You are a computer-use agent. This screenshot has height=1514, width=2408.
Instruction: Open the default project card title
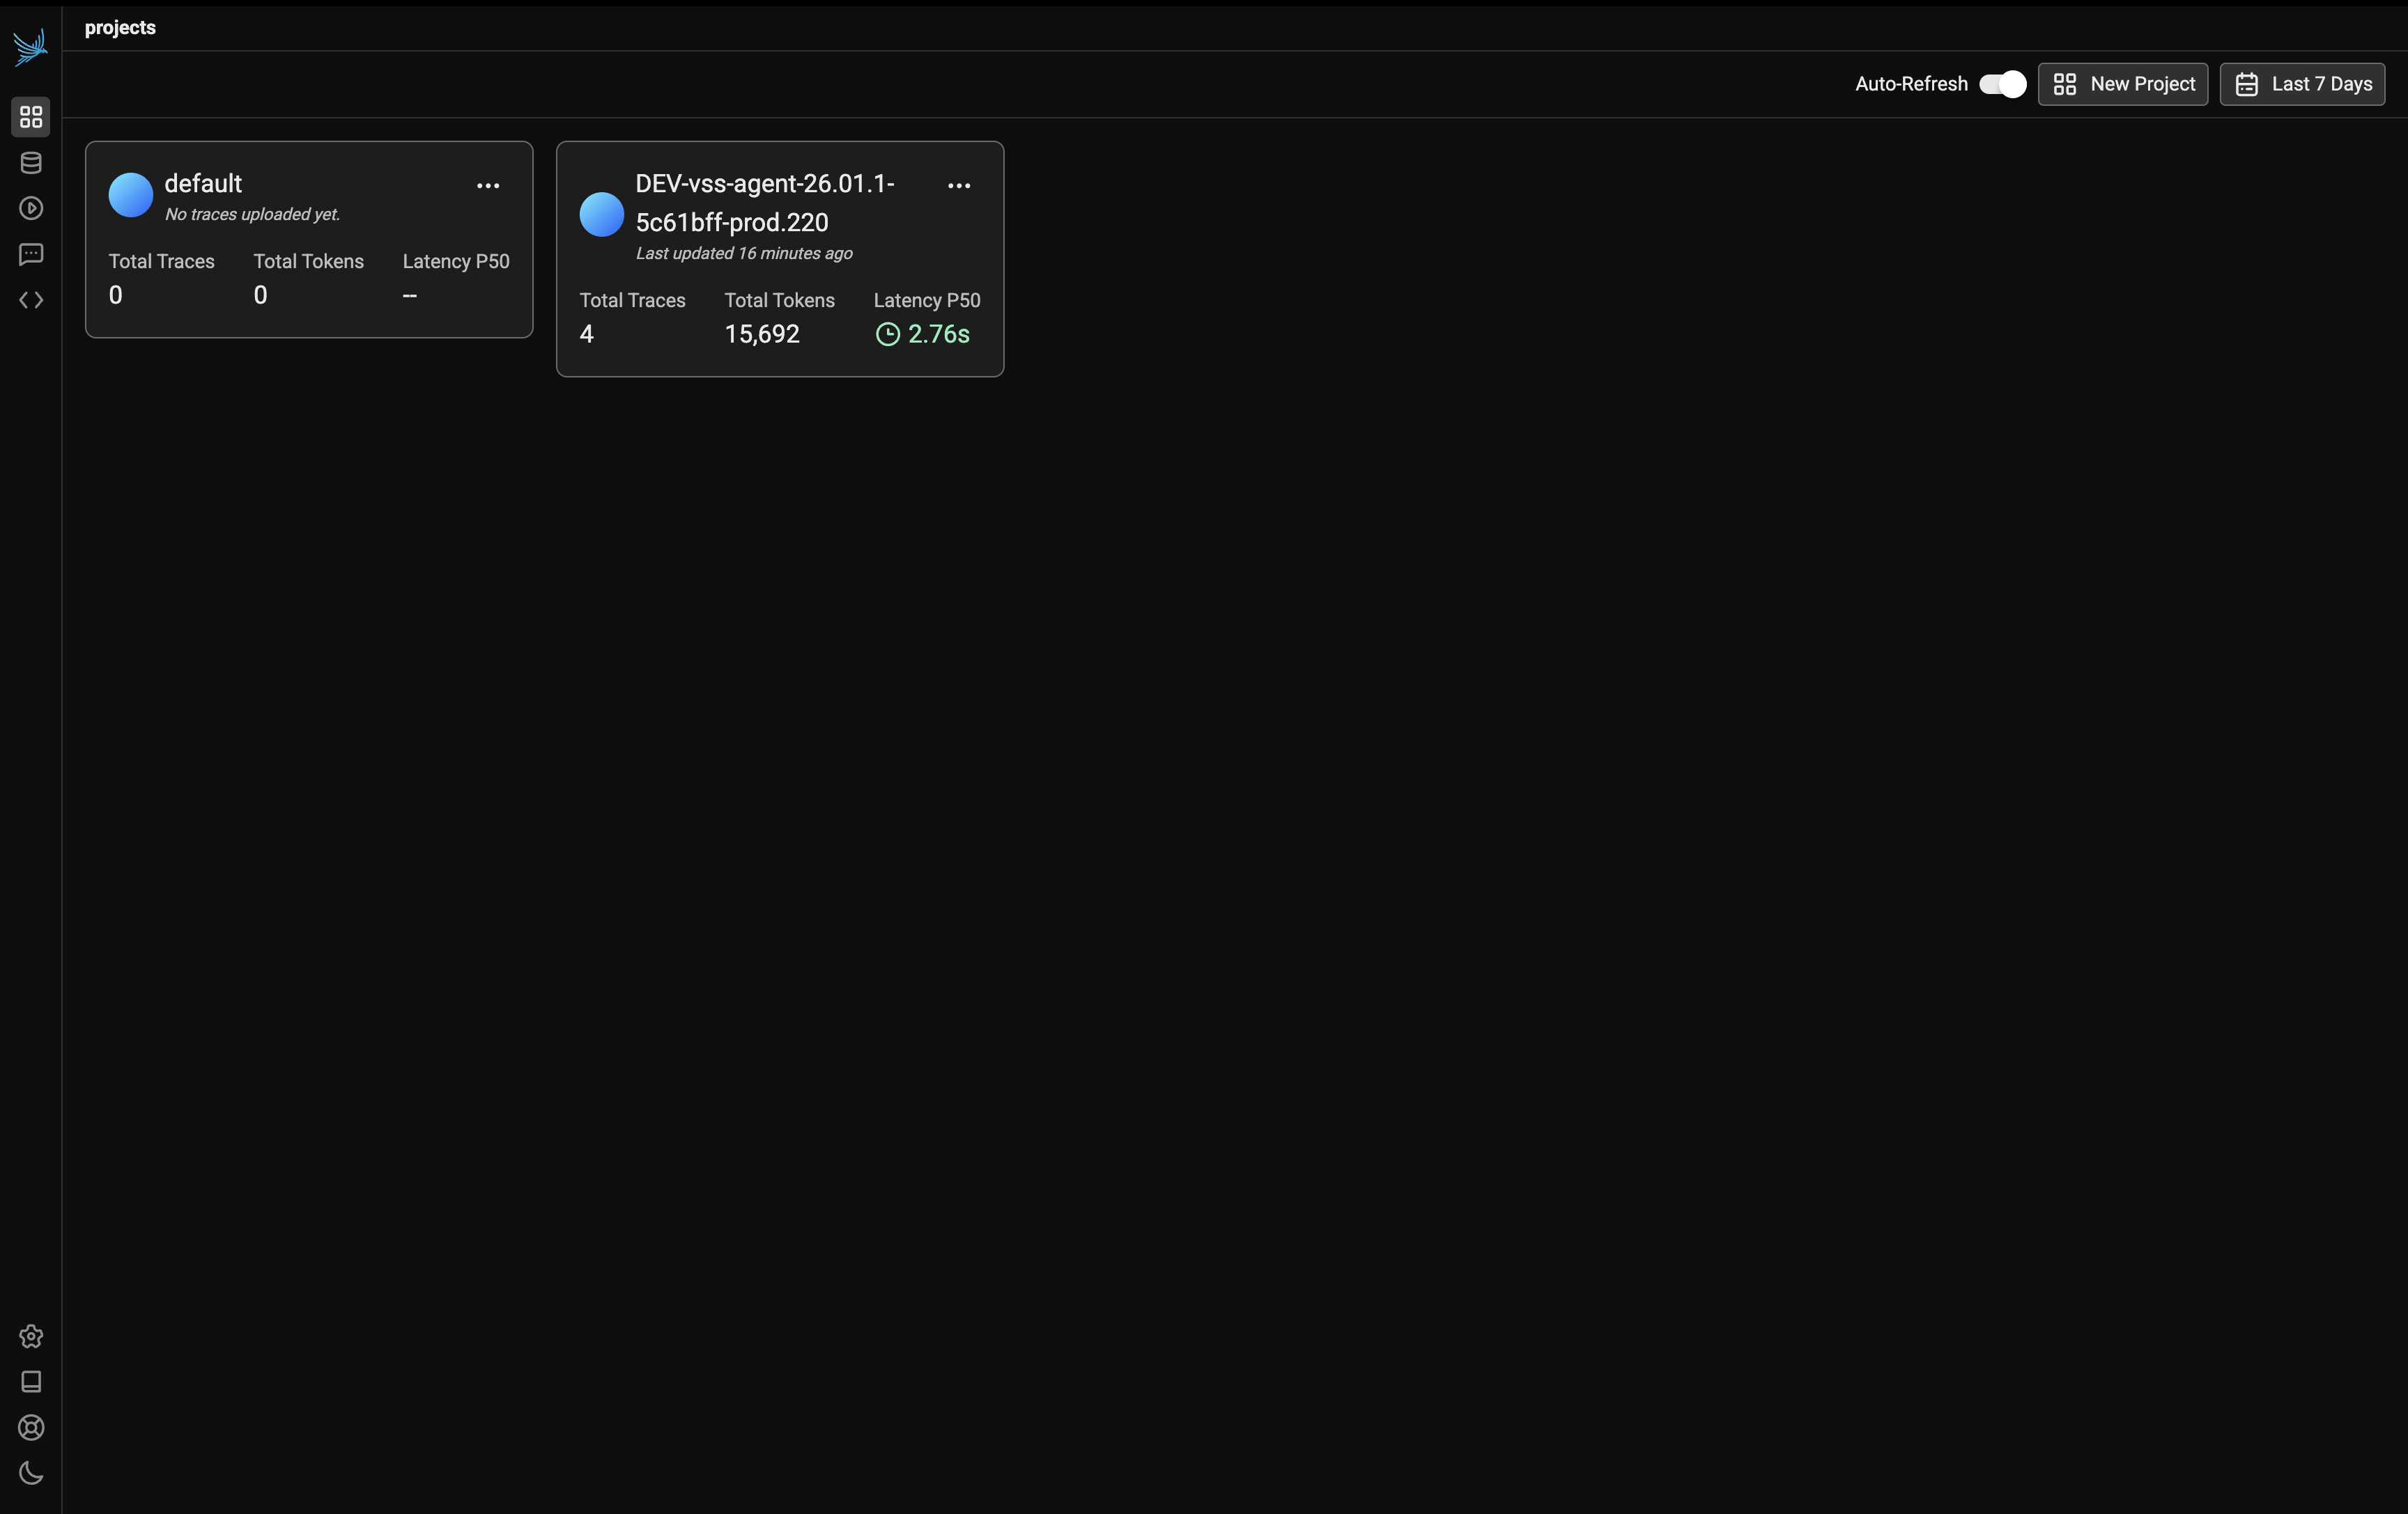[203, 184]
